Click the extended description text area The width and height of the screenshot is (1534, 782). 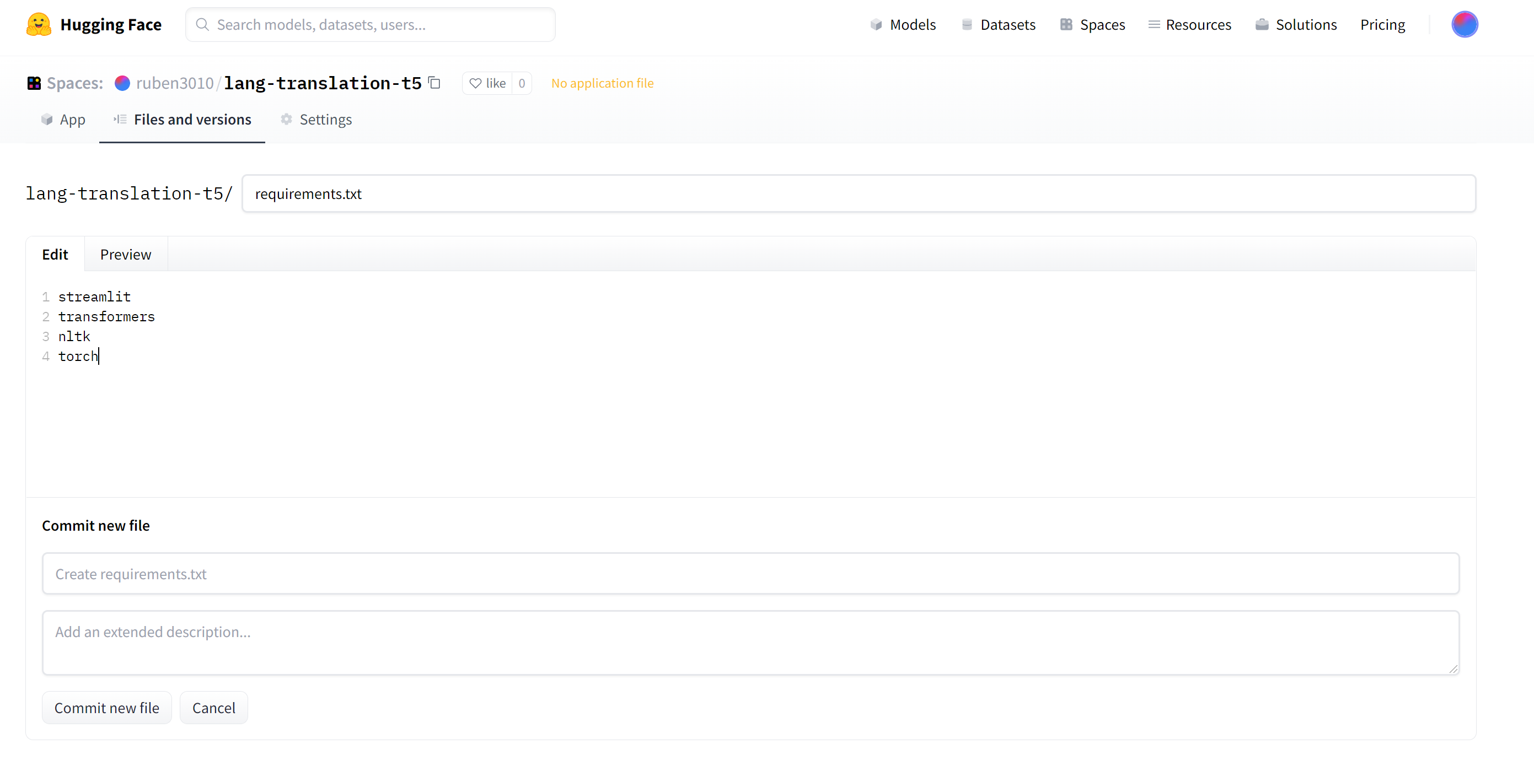click(750, 642)
